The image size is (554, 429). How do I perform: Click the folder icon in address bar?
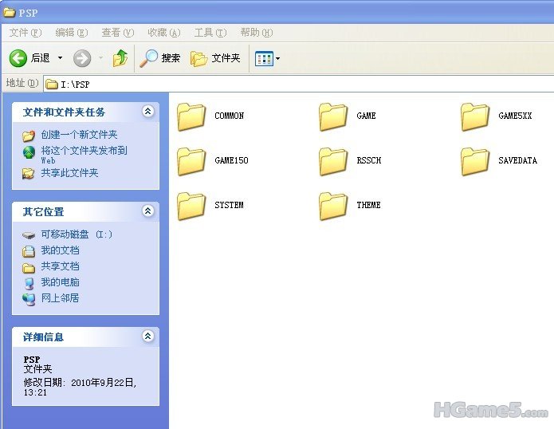pyautogui.click(x=52, y=84)
